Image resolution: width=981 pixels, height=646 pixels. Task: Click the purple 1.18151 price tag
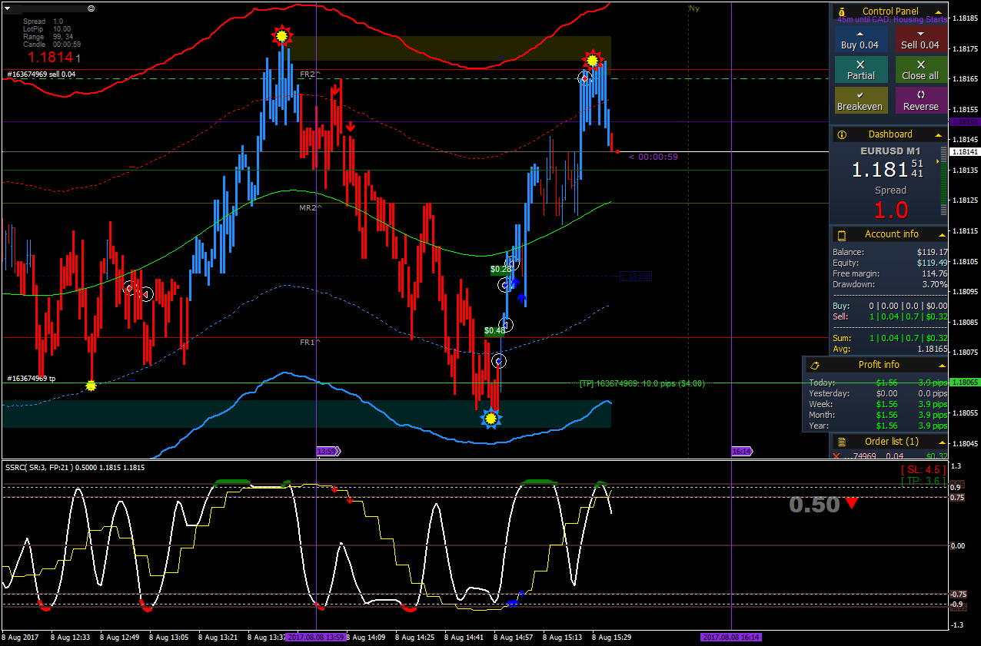click(965, 122)
